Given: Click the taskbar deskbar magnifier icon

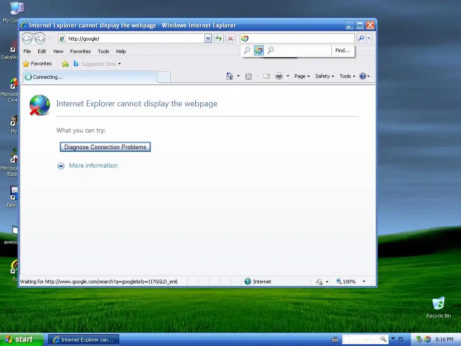Looking at the screenshot, I should point(384,340).
